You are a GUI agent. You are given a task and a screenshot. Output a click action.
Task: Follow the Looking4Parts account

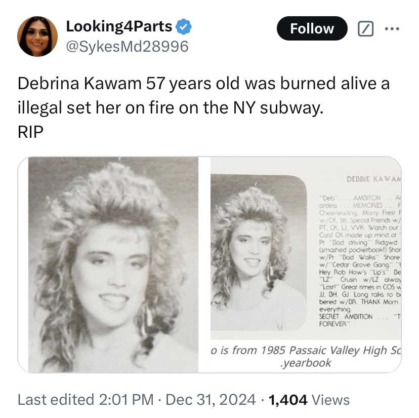click(x=312, y=28)
